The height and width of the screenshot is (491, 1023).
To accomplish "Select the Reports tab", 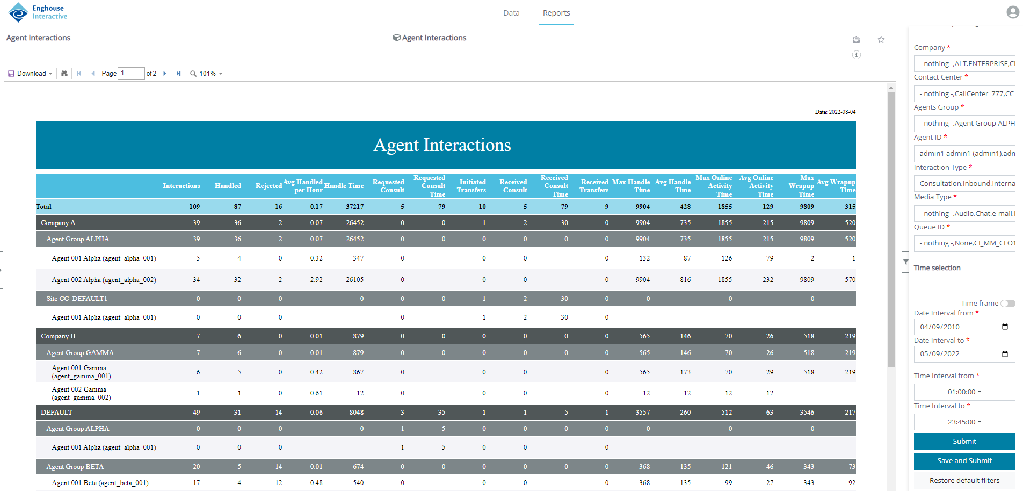I will 556,12.
